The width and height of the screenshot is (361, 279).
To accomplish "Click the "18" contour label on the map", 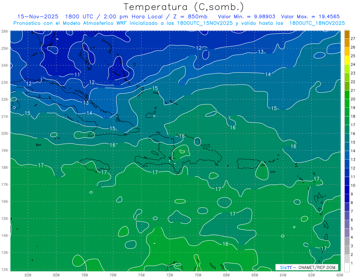I will (225, 244).
